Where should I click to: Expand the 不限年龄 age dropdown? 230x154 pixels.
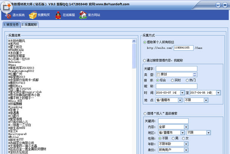click(x=186, y=144)
